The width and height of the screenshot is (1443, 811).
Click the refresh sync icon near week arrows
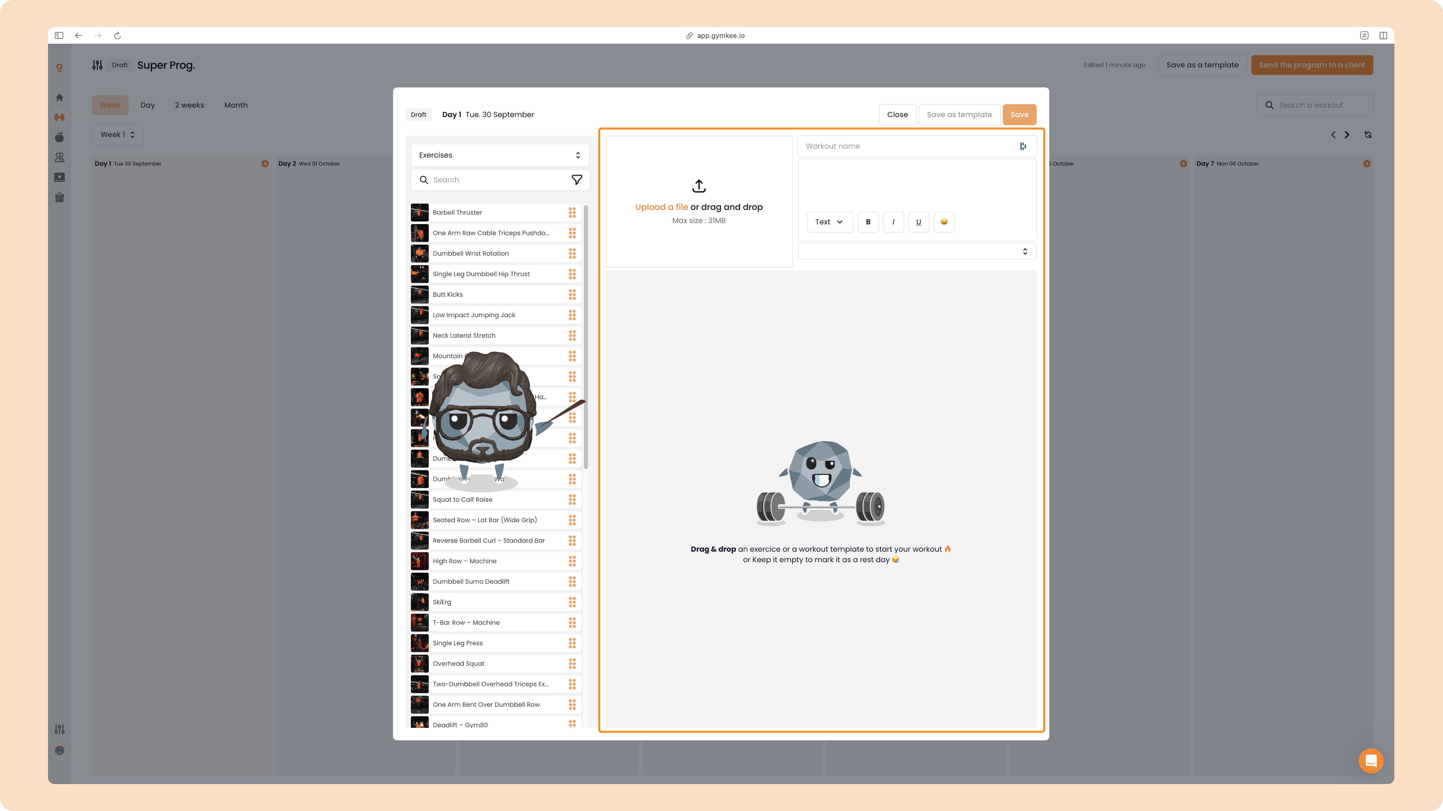(1368, 135)
